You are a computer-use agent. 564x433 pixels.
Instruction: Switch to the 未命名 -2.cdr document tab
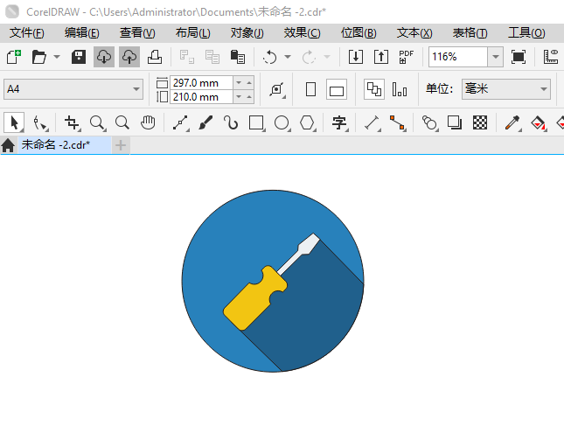pos(65,145)
